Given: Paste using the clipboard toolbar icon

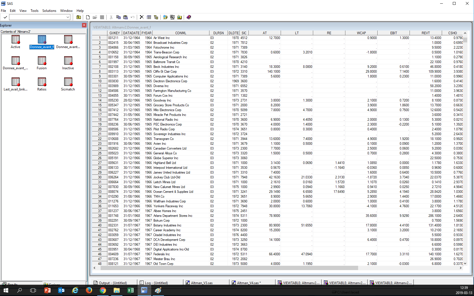Looking at the screenshot, I should point(125,17).
